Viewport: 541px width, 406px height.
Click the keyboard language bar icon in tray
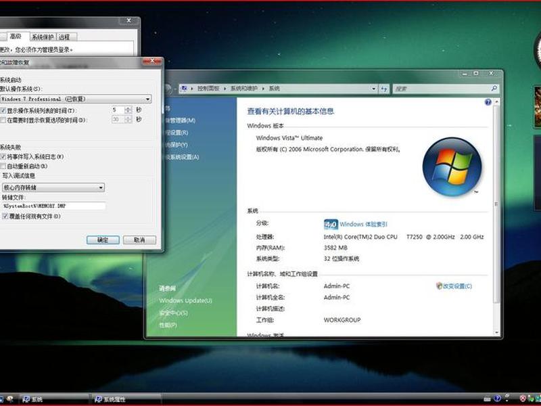pyautogui.click(x=487, y=399)
